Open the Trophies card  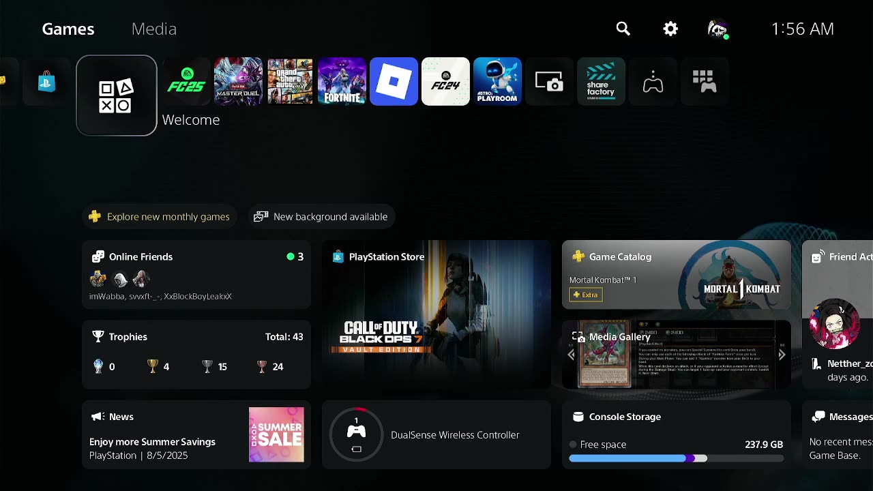(196, 355)
